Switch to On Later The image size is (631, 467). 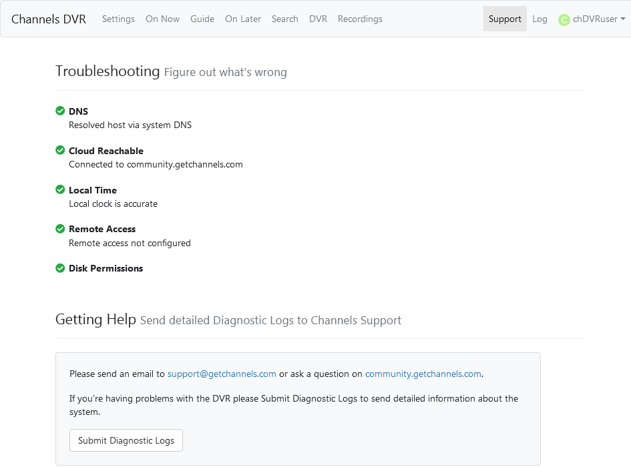pos(243,19)
